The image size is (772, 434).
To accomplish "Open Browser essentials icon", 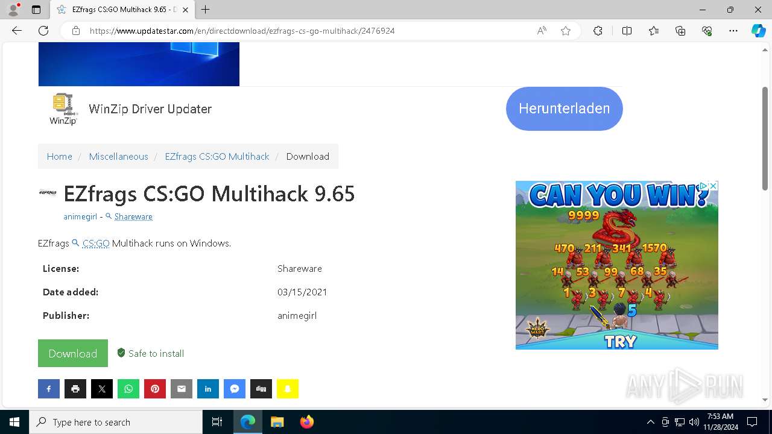I will (x=707, y=31).
